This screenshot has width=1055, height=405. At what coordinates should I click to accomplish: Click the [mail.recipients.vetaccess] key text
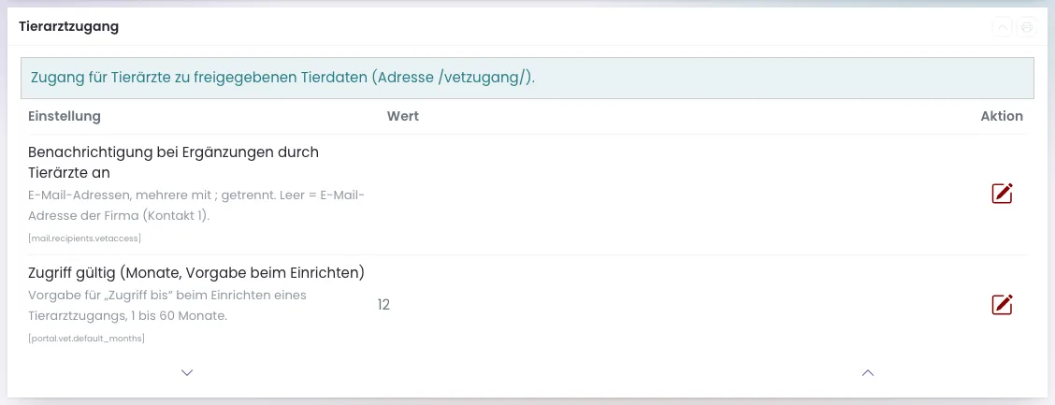(85, 239)
